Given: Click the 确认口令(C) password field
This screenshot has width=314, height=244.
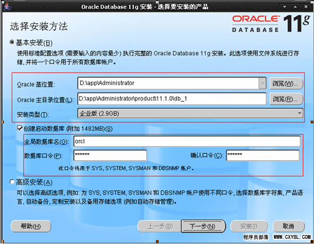Looking at the screenshot, I should [x=263, y=155].
